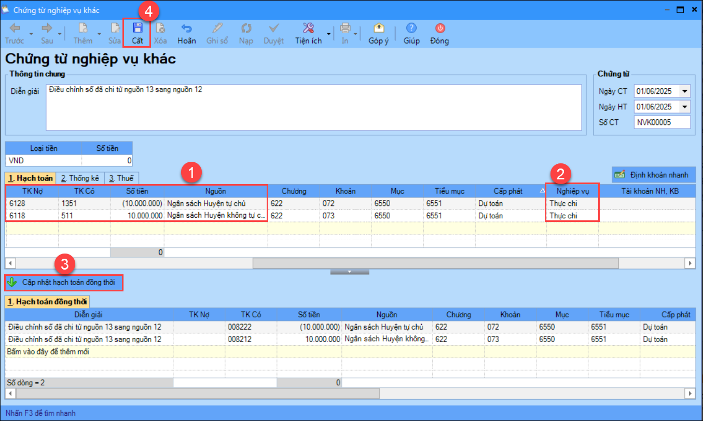This screenshot has width=703, height=421.
Task: Open dropdown arrow next to Trước
Action: [x=31, y=34]
